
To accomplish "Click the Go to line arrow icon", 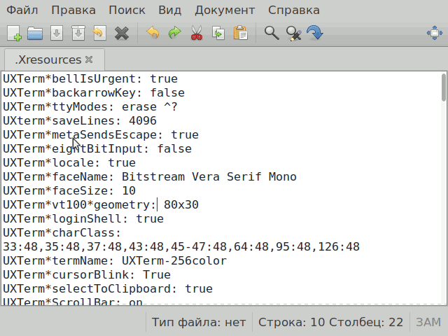I will coord(315,33).
